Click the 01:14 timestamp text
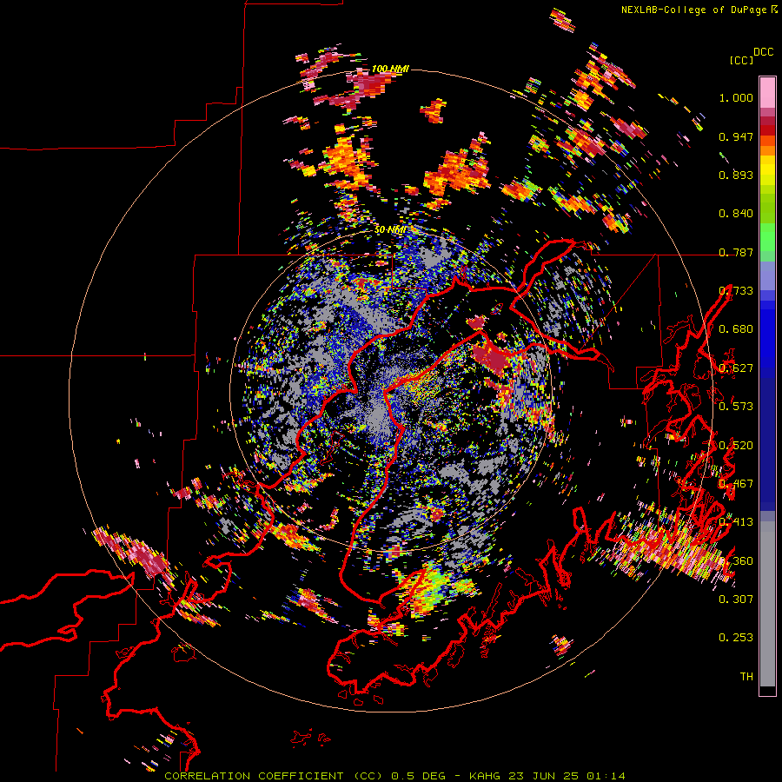 click(606, 776)
